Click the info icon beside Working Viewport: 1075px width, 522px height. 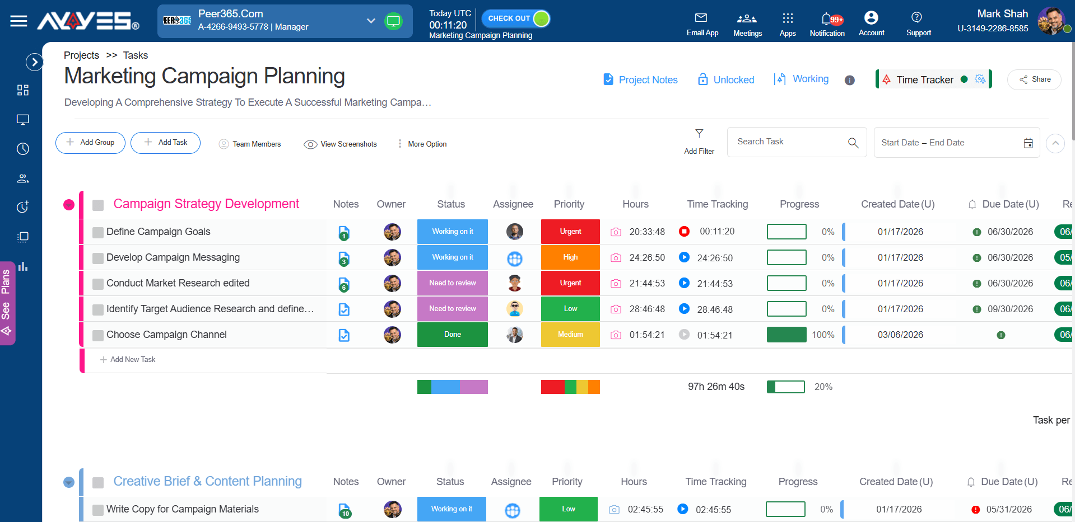[x=849, y=80]
